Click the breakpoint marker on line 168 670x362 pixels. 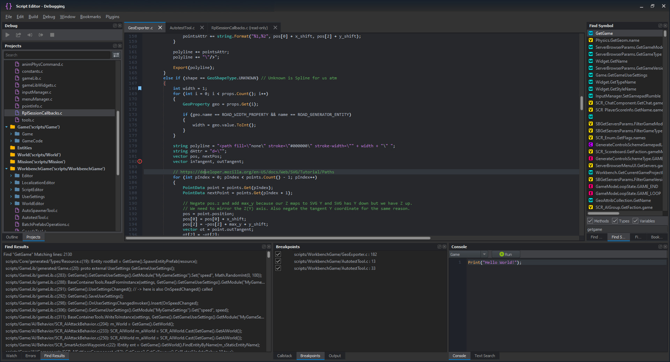(x=140, y=88)
